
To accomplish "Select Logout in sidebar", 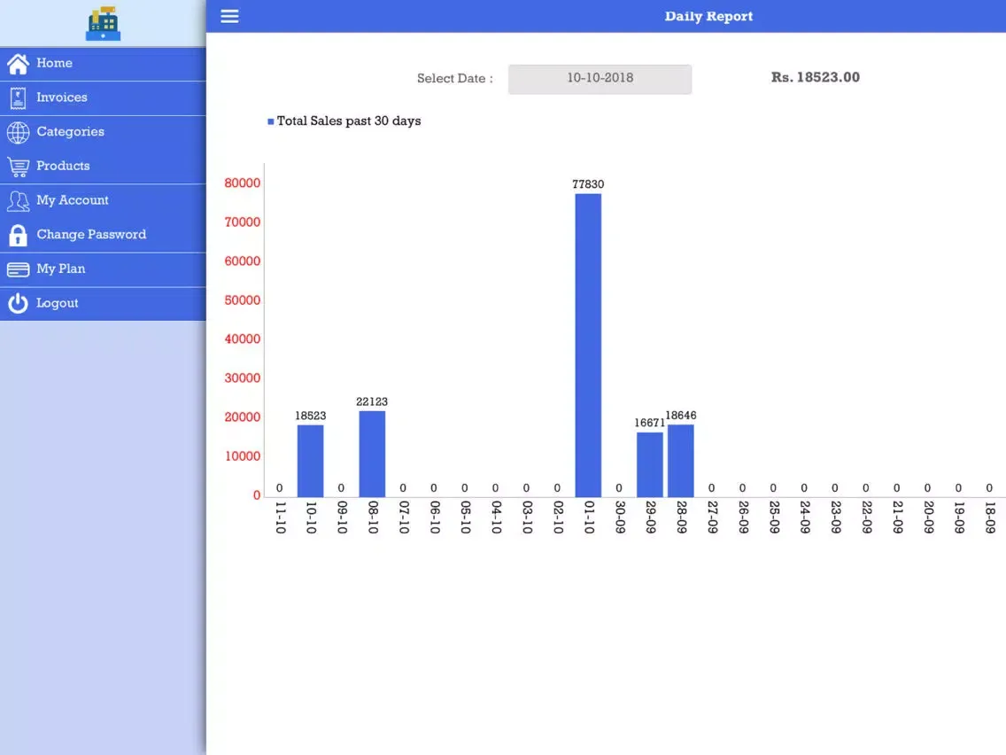I will (103, 304).
